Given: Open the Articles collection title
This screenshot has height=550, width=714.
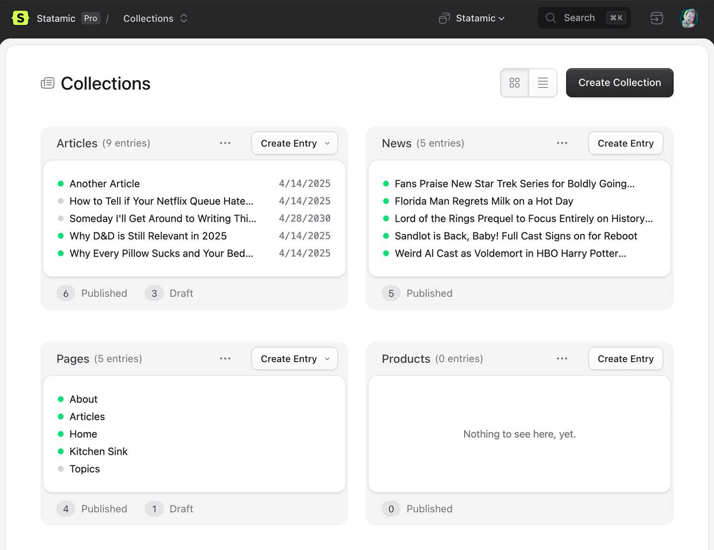Looking at the screenshot, I should 77,143.
